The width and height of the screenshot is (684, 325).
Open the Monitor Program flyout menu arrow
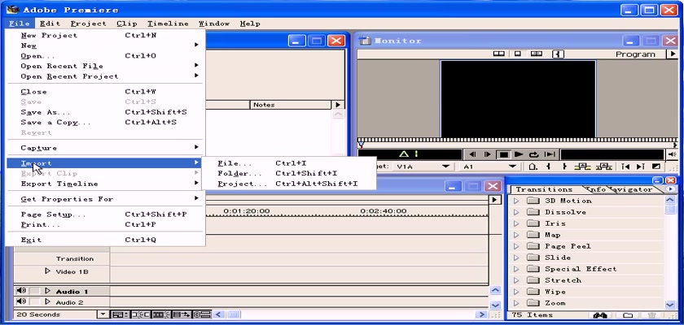point(671,54)
